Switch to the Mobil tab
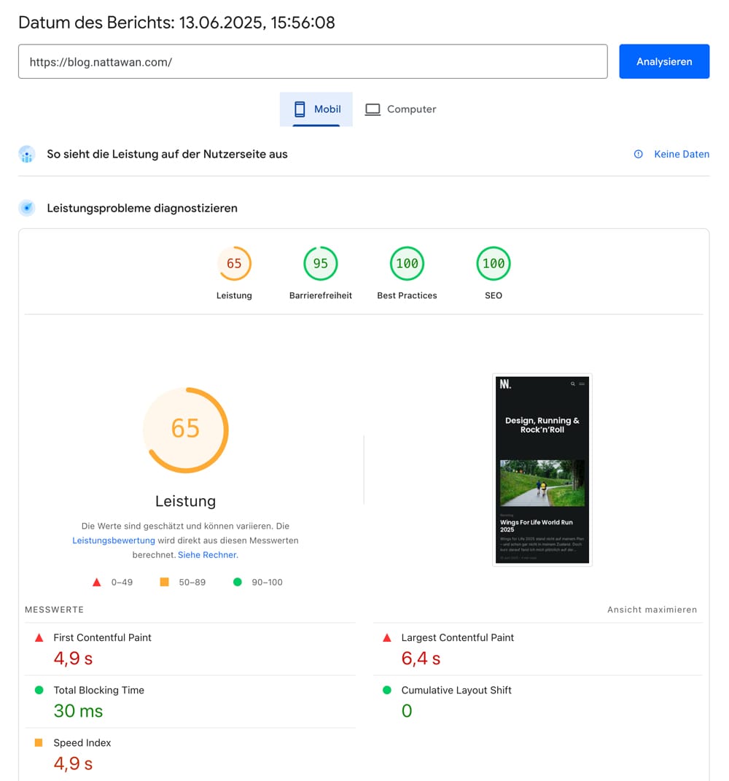This screenshot has height=781, width=729. [316, 109]
